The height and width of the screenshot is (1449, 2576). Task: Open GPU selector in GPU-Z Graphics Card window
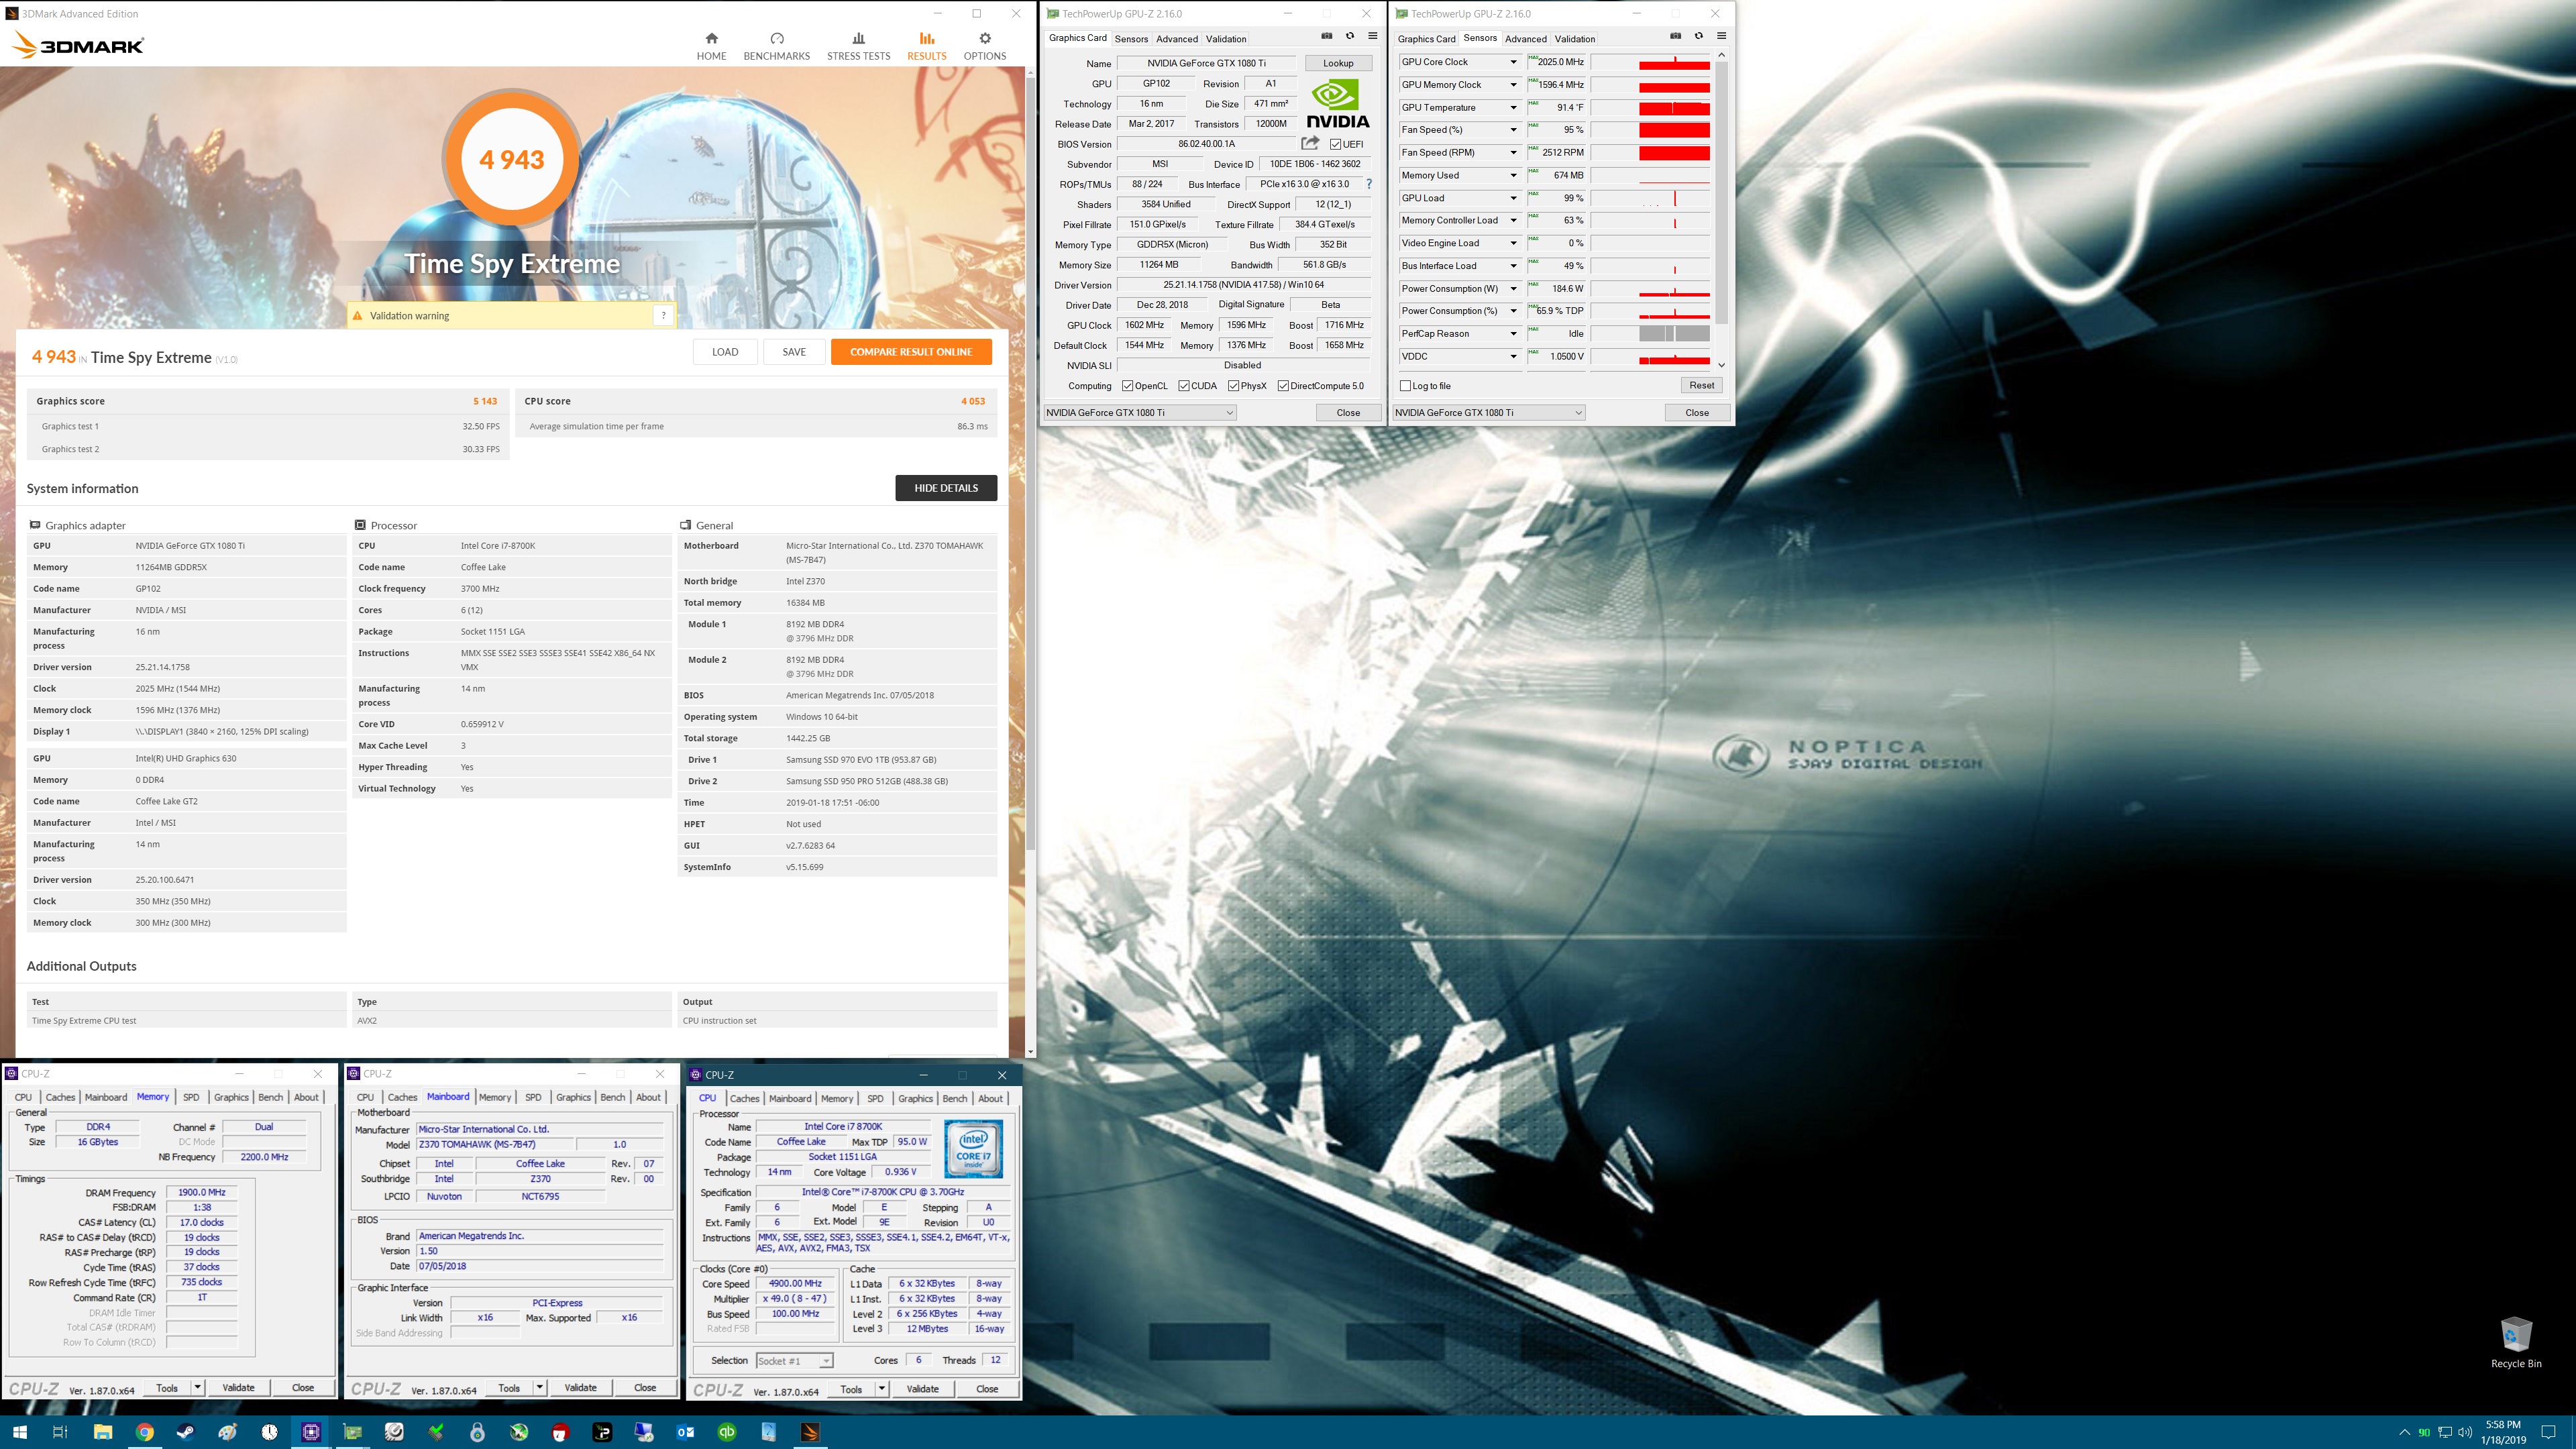click(x=1140, y=413)
